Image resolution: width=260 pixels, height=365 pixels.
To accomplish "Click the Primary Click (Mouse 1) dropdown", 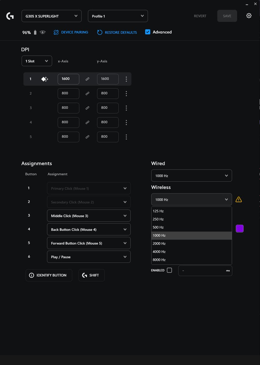I will pos(89,188).
